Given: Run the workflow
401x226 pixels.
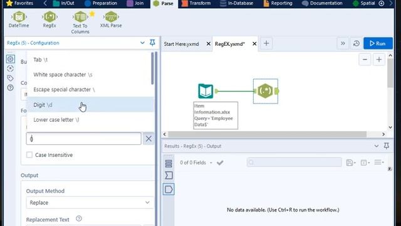Looking at the screenshot, I should [x=378, y=43].
